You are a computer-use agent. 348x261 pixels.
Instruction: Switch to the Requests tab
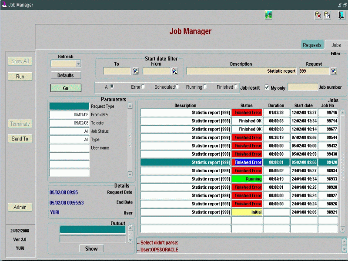[x=312, y=45]
